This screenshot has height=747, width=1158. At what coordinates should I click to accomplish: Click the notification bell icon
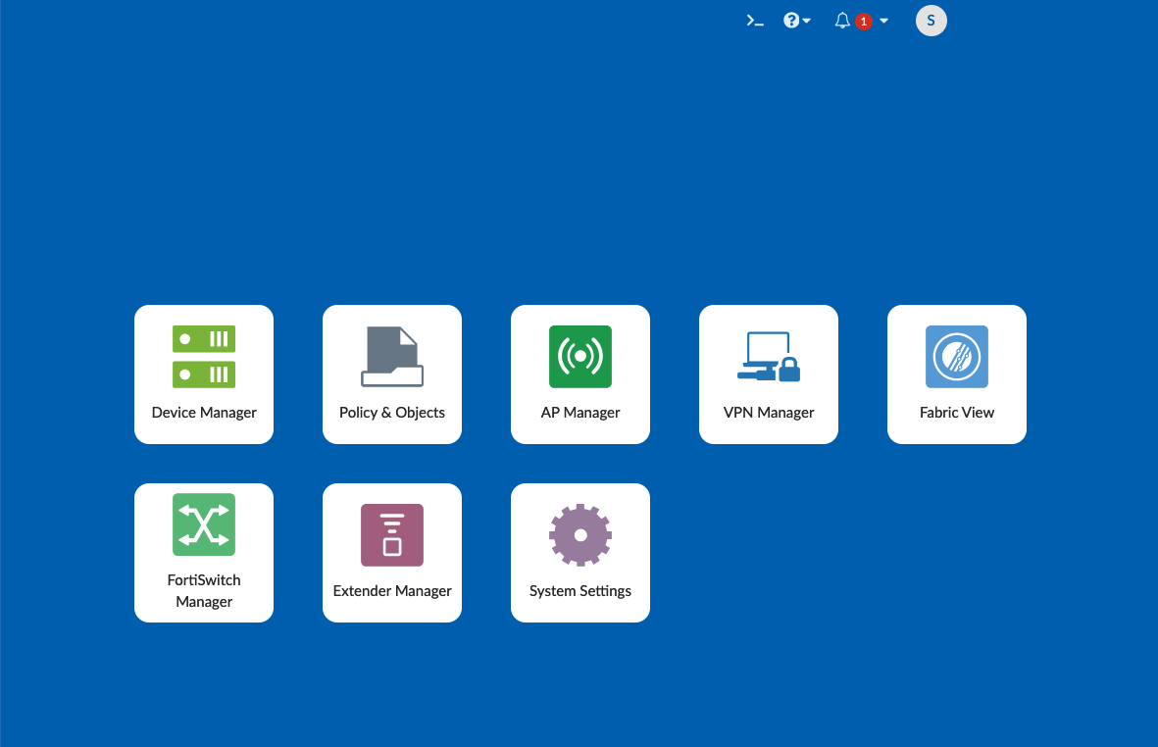click(x=842, y=21)
